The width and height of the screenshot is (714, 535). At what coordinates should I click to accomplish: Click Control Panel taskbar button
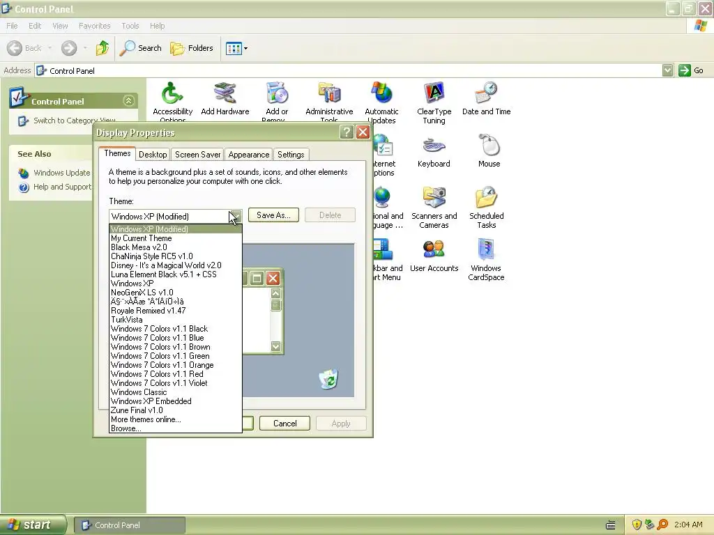pos(129,525)
